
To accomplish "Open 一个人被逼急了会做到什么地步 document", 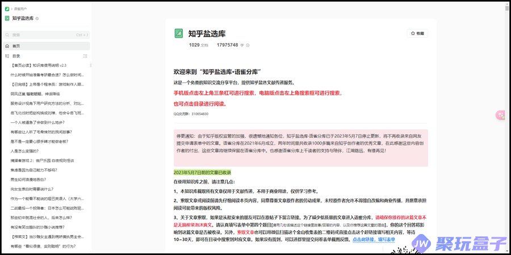I will click(x=37, y=122).
